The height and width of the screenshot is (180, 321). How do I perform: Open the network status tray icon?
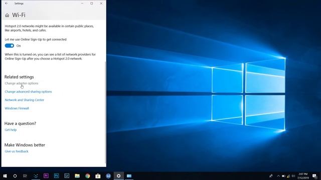click(288, 176)
